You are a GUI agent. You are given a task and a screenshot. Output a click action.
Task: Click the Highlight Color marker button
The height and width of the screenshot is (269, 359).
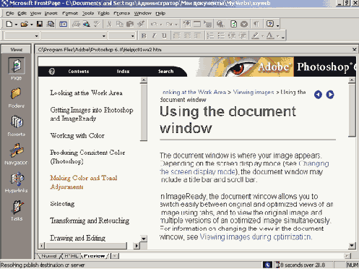click(256, 35)
